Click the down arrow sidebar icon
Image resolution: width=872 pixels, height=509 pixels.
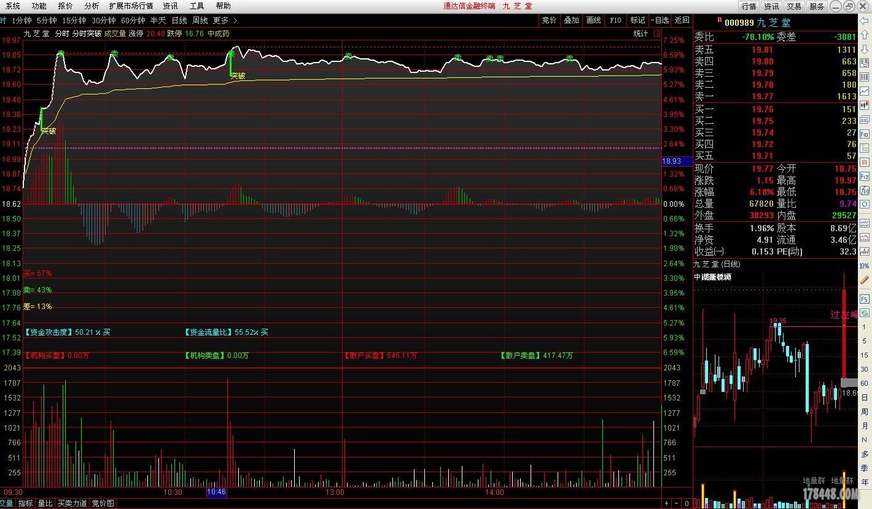click(x=865, y=48)
